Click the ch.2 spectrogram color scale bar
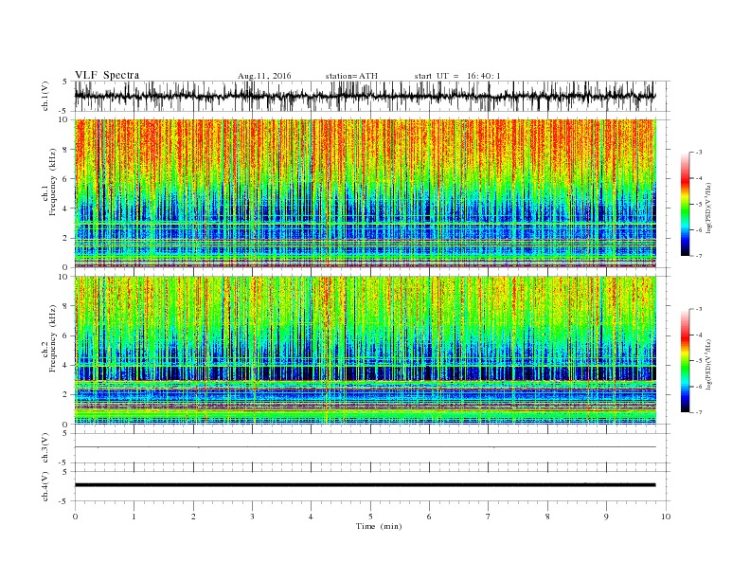750x580 pixels. click(685, 361)
